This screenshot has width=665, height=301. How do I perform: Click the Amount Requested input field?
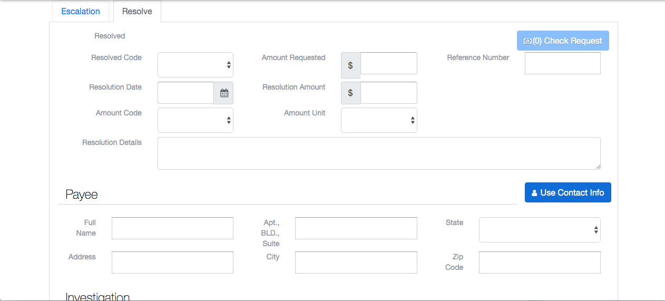point(388,63)
